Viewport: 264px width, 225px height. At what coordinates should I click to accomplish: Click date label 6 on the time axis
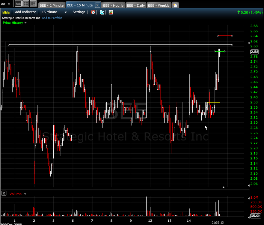pyautogui.click(x=73, y=220)
